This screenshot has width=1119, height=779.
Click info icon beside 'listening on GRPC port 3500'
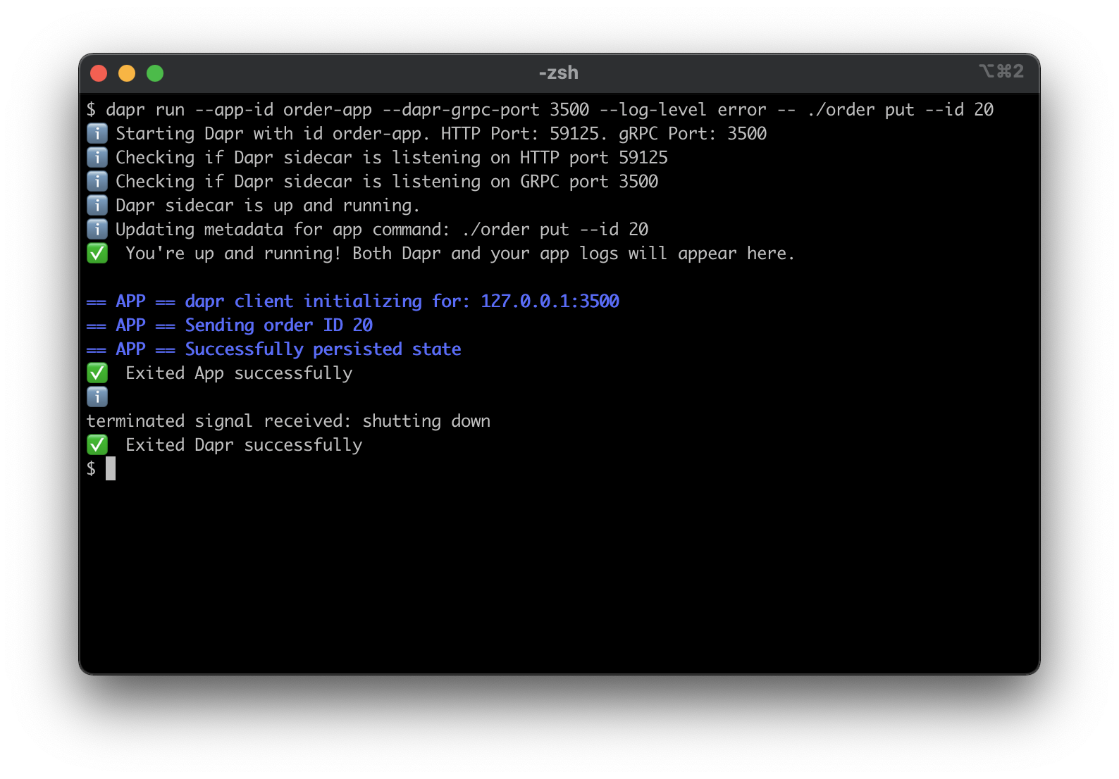(x=97, y=181)
